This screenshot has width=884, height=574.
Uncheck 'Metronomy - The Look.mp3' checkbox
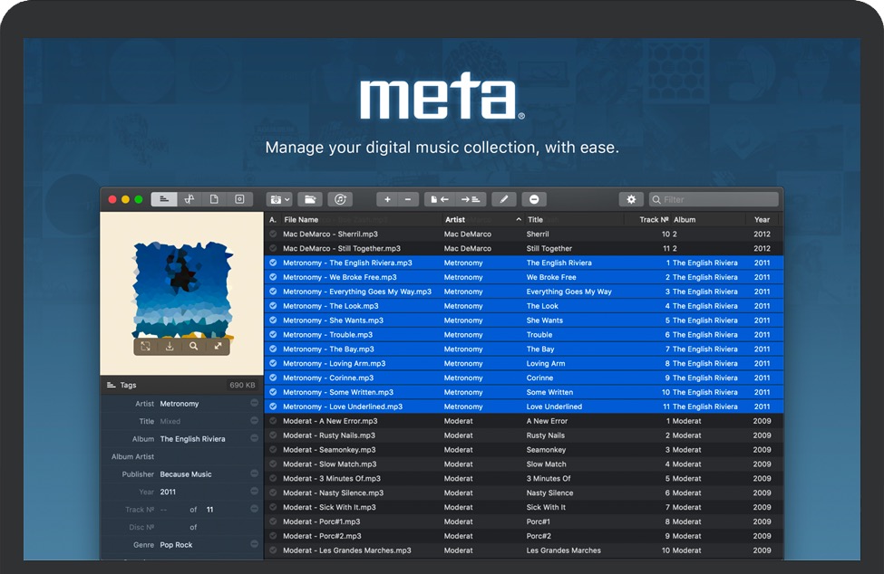(273, 306)
